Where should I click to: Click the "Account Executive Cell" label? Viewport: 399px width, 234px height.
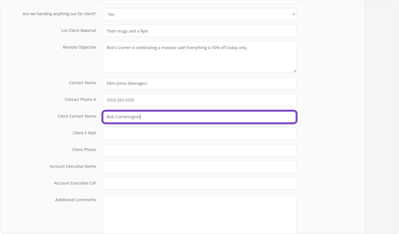(x=75, y=183)
